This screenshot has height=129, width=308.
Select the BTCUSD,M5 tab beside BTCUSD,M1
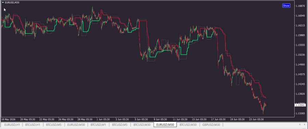coord(120,125)
